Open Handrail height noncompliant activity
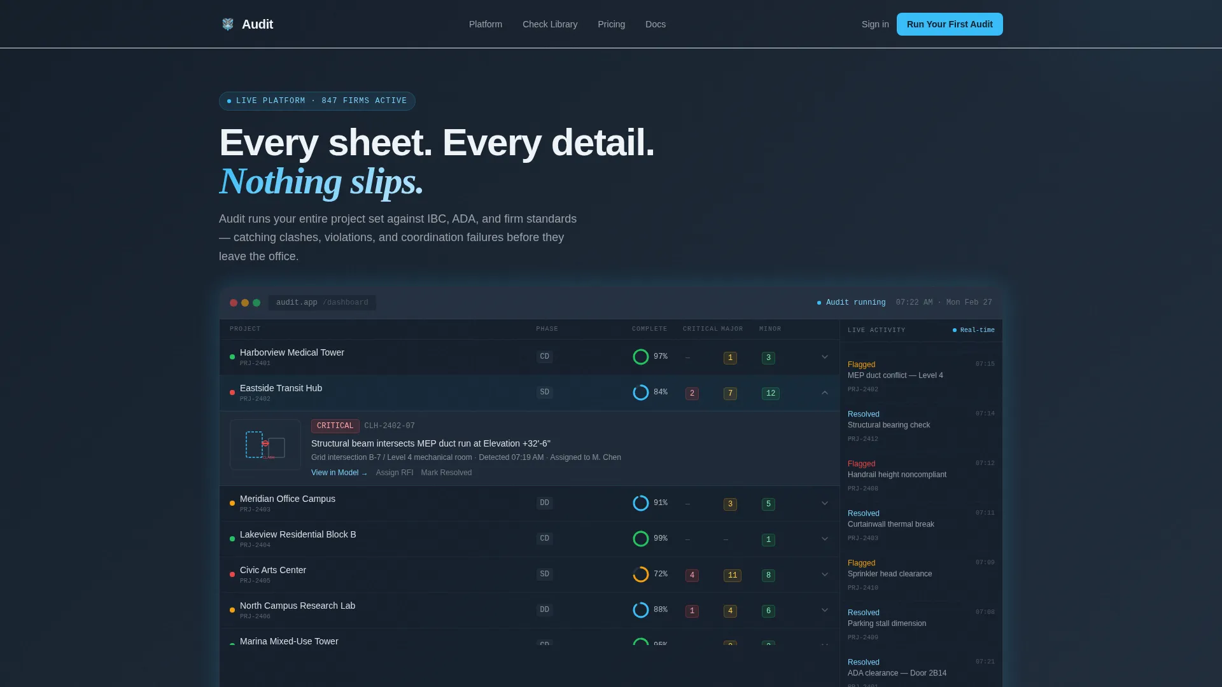Screen dimensions: 1222x687 tap(921, 475)
